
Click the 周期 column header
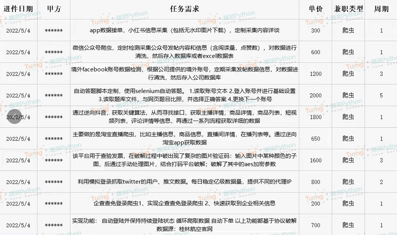tap(381, 9)
